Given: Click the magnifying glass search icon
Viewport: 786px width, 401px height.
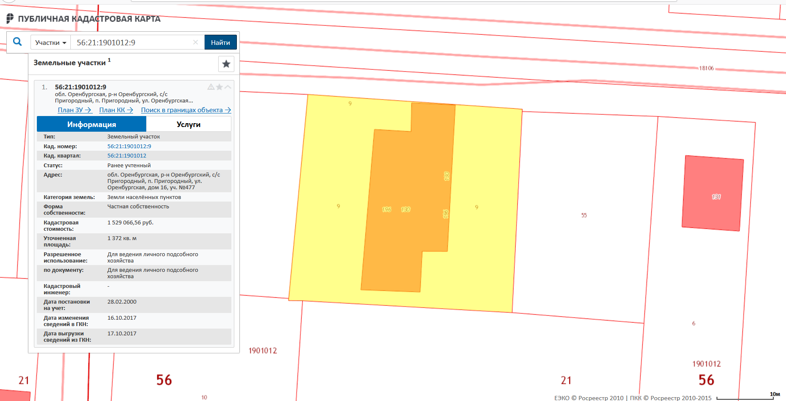Looking at the screenshot, I should point(17,42).
